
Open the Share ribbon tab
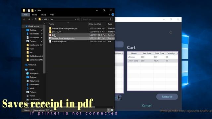(43, 15)
